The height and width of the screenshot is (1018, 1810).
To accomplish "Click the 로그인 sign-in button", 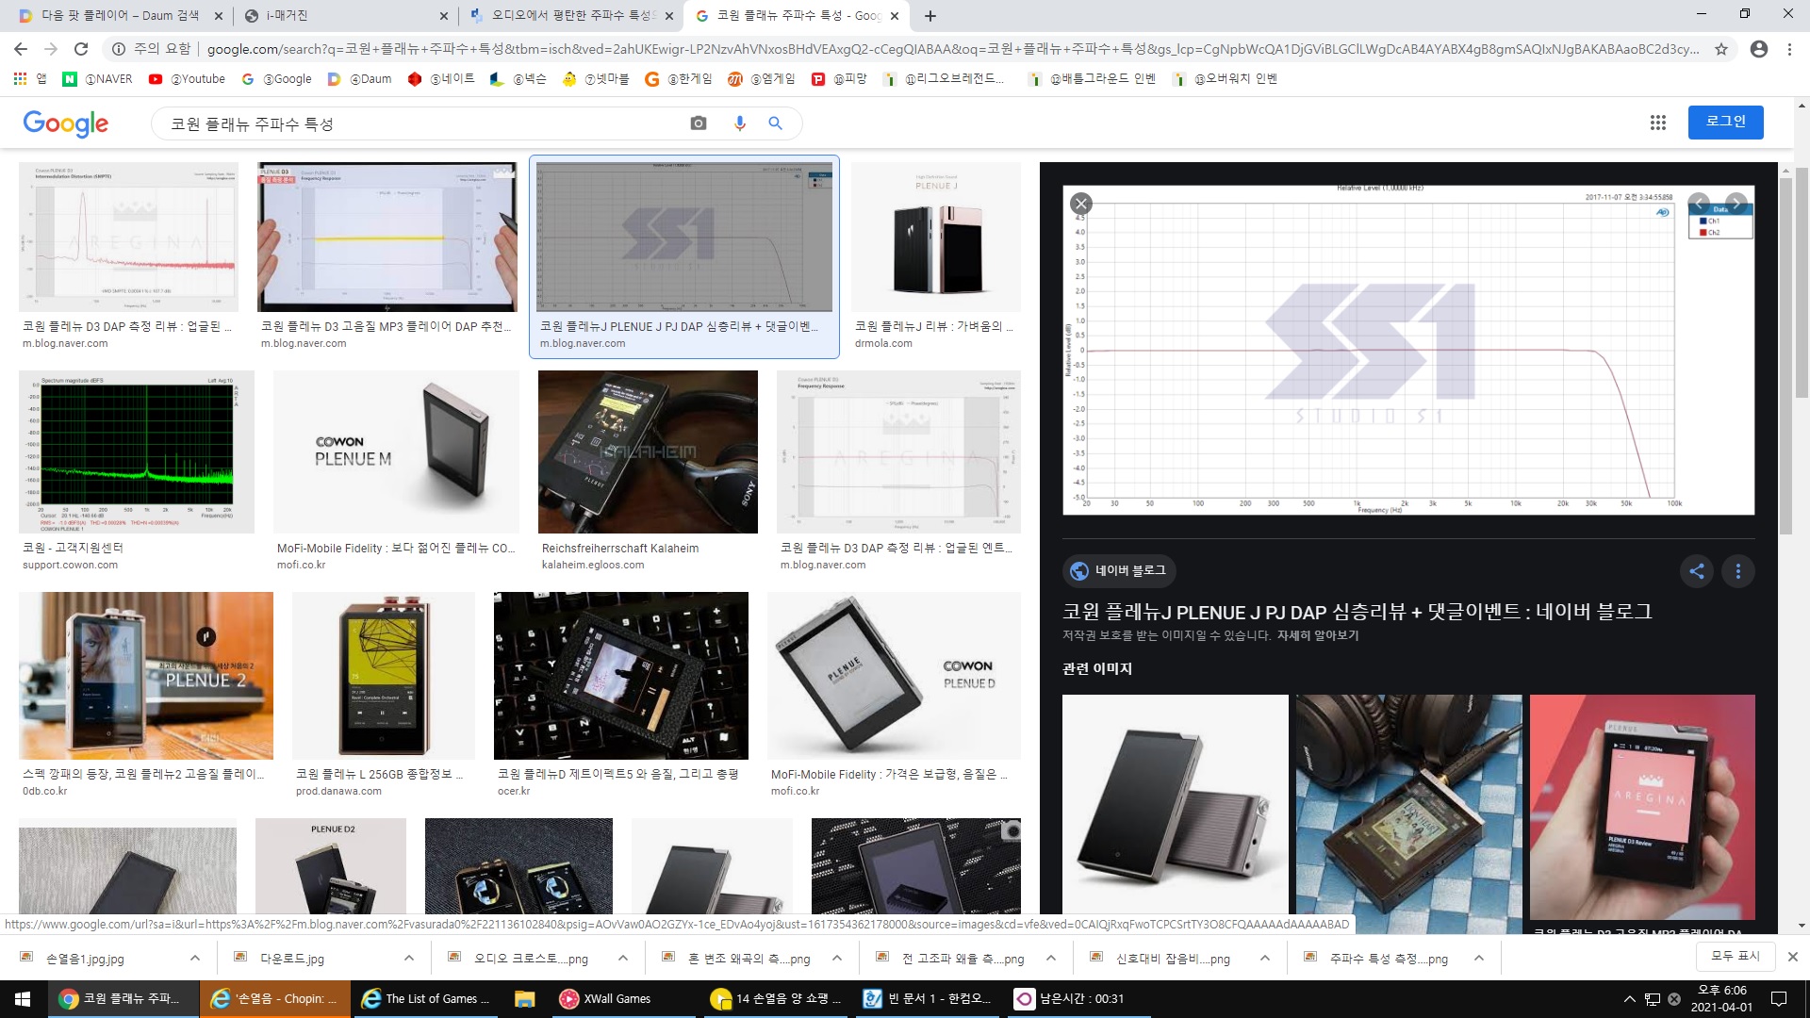I will 1725,122.
